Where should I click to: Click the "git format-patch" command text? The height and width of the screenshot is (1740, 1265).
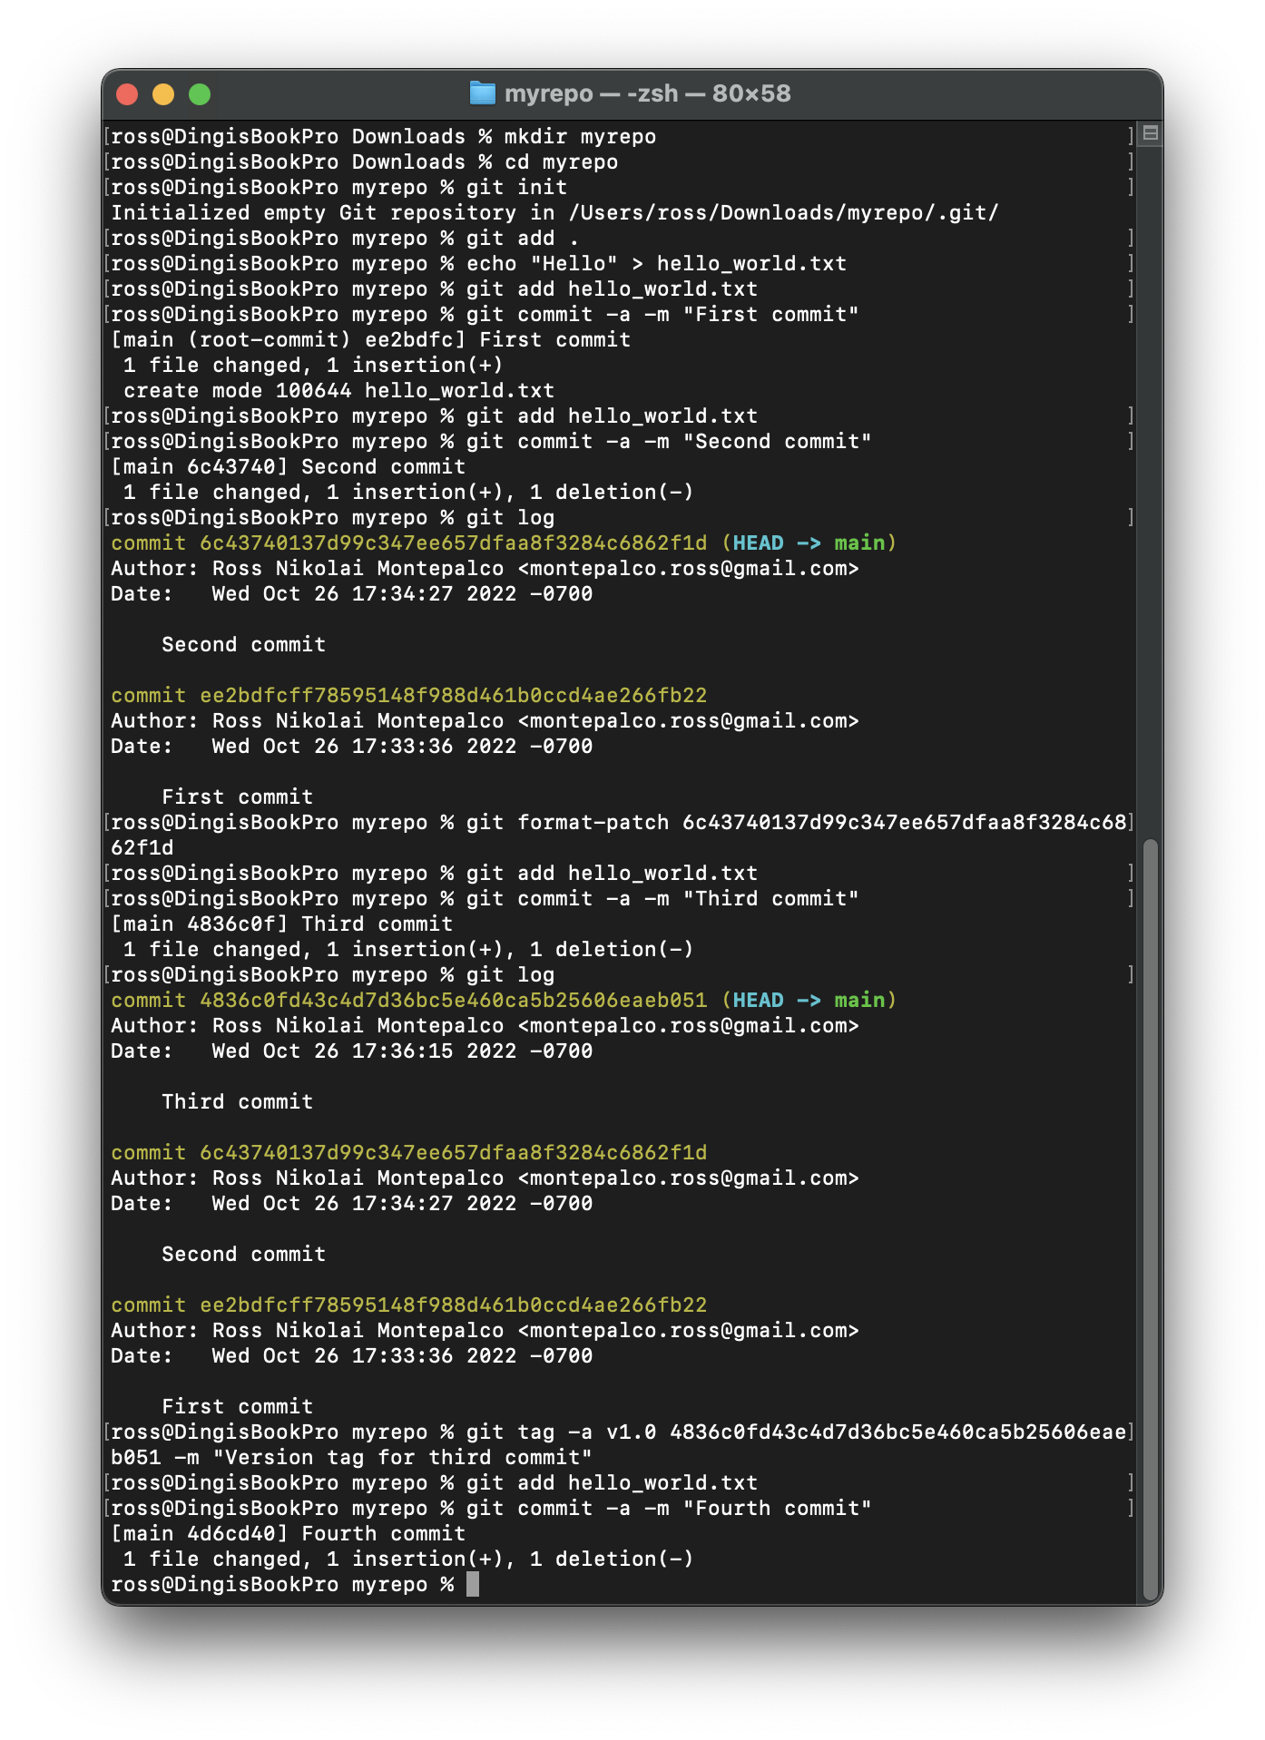click(x=567, y=823)
